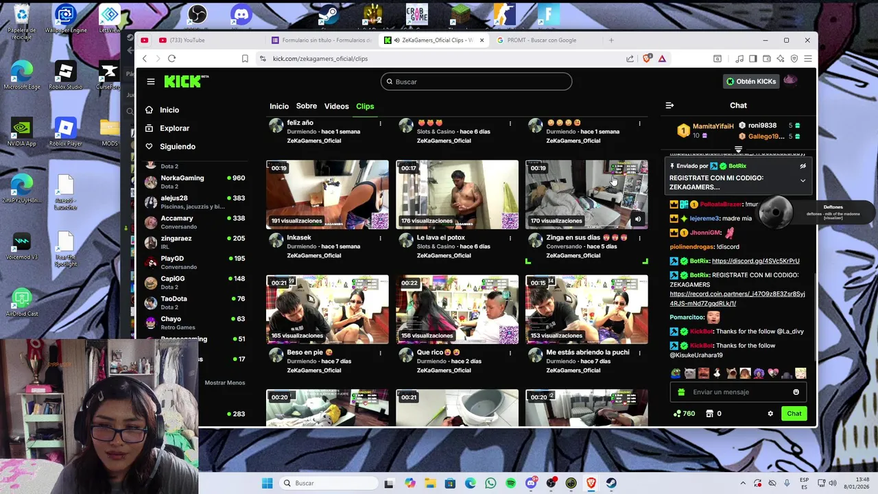Show hidden icons in the system tray
This screenshot has width=878, height=494.
pos(742,483)
